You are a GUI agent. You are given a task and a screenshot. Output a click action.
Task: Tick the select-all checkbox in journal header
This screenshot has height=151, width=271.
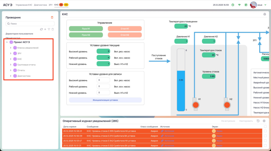tap(265, 126)
